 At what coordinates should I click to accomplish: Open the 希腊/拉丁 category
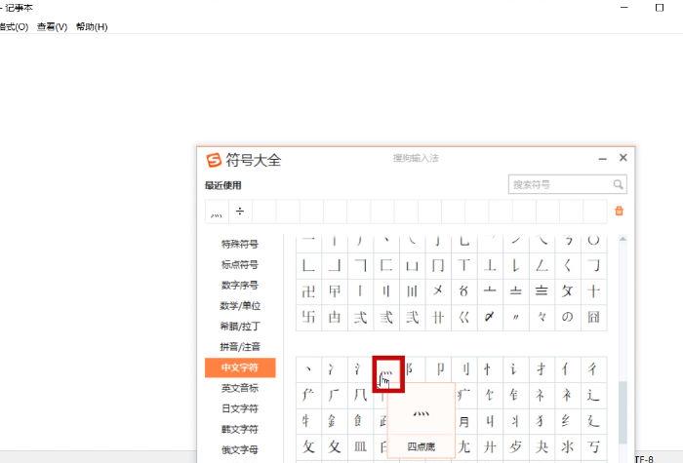pyautogui.click(x=240, y=327)
